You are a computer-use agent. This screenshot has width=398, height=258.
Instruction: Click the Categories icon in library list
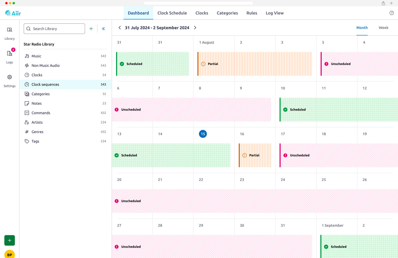[x=27, y=94]
